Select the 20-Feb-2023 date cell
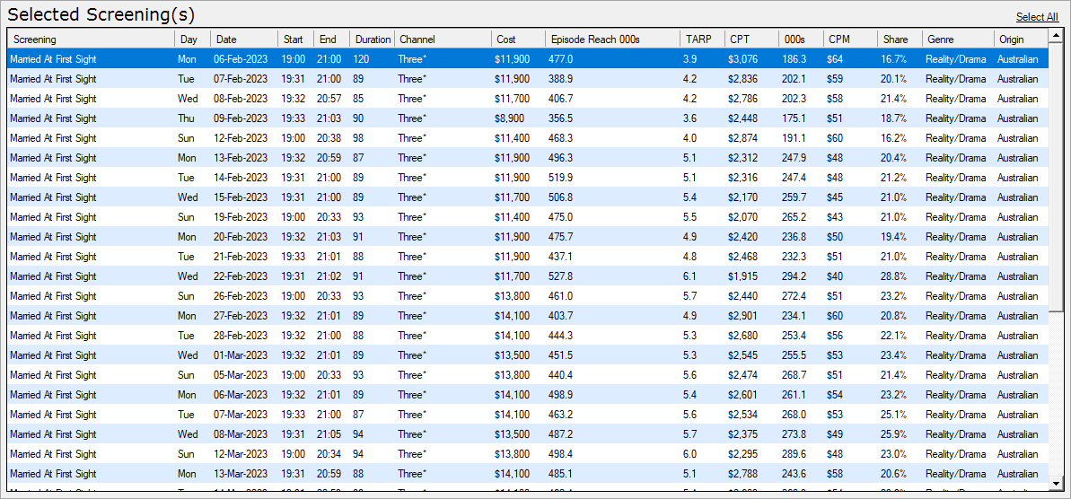This screenshot has height=499, width=1071. (x=241, y=237)
